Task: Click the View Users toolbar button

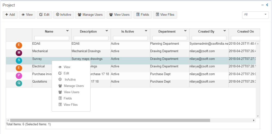Action: pos(119,15)
